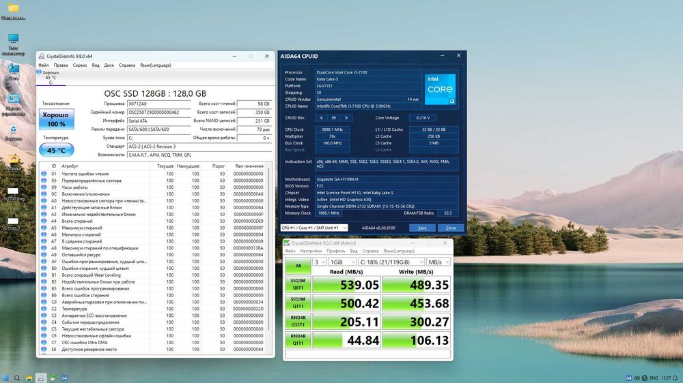The height and width of the screenshot is (383, 683).
Task: Click the CrystalDiskInfo title bar app icon
Action: tap(42, 56)
